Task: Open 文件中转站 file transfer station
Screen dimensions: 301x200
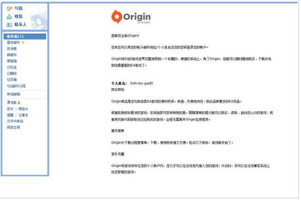Action: pos(15,121)
